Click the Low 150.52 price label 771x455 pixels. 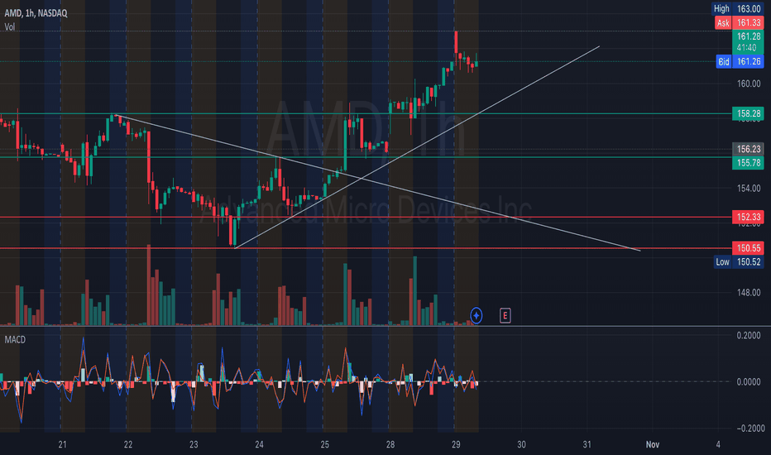739,261
